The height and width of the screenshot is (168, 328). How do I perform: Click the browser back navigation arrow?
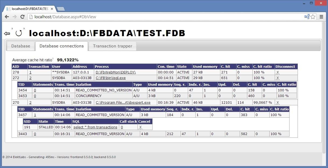click(x=6, y=17)
